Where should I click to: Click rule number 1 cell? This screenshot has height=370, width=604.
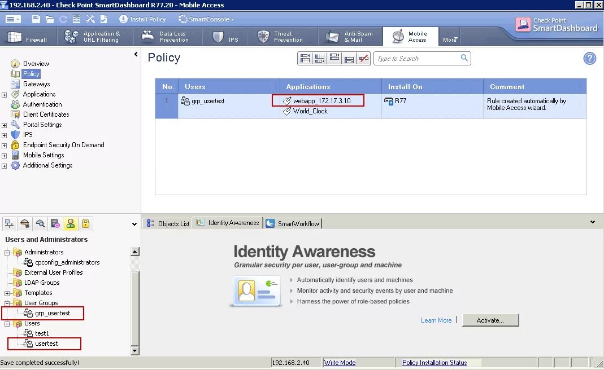[x=167, y=106]
